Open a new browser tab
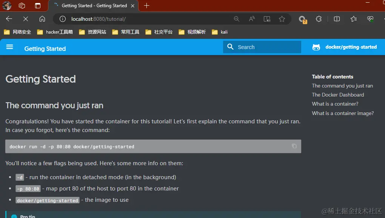The image size is (385, 218). point(146,6)
